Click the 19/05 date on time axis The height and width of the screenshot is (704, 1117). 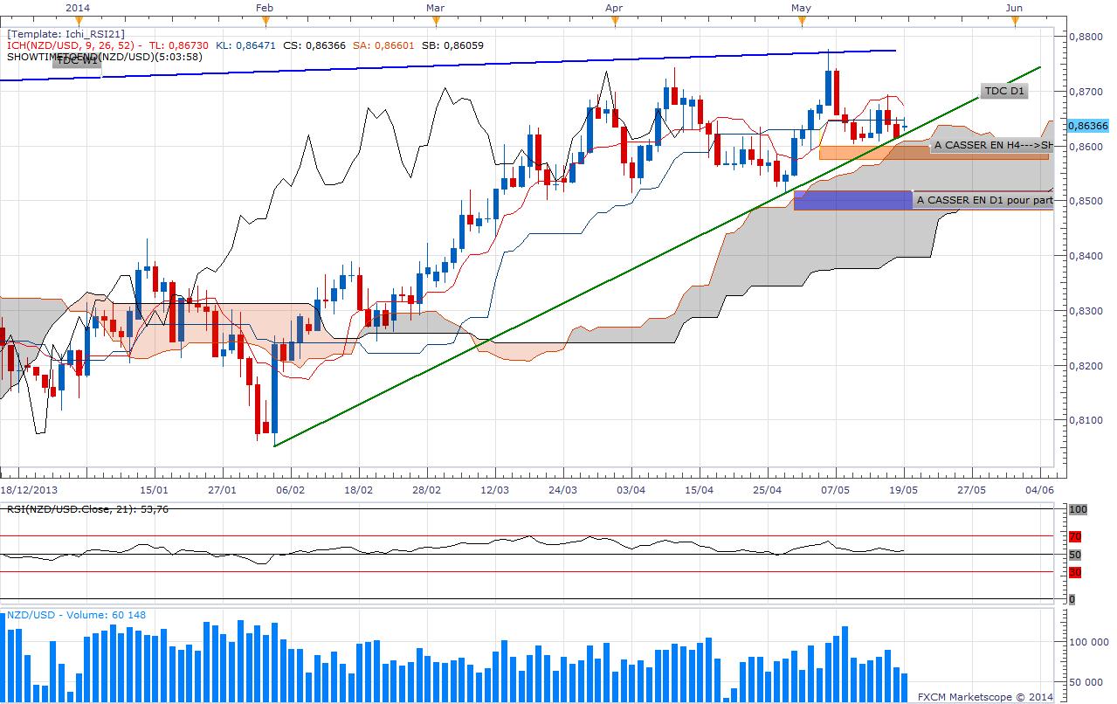(903, 490)
